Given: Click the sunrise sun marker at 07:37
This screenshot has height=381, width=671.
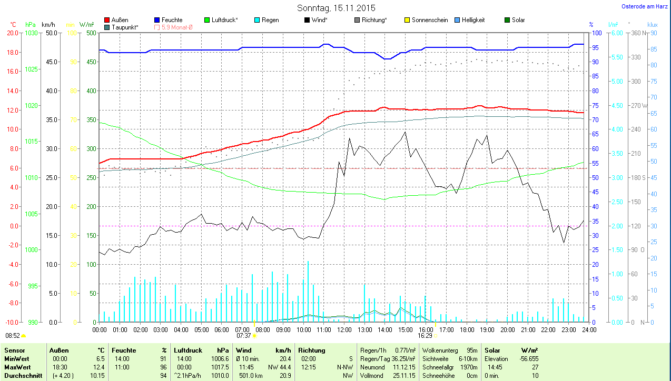Looking at the screenshot, I should [x=254, y=335].
